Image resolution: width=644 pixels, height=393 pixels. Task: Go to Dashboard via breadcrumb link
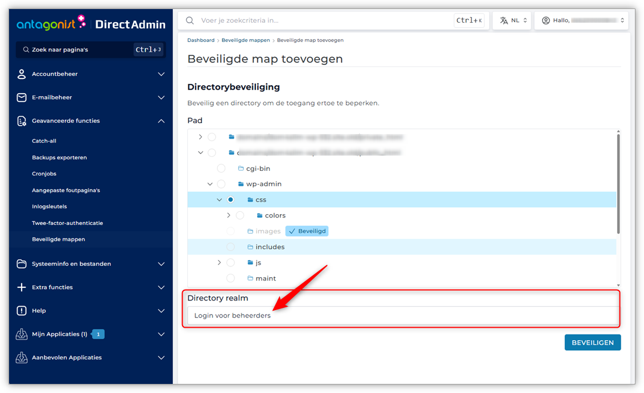click(x=201, y=40)
